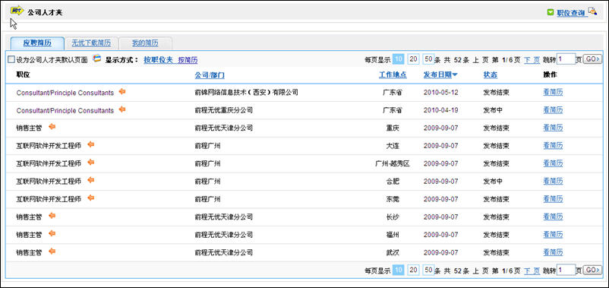Focus the bottom page-jump input field

pyautogui.click(x=566, y=271)
